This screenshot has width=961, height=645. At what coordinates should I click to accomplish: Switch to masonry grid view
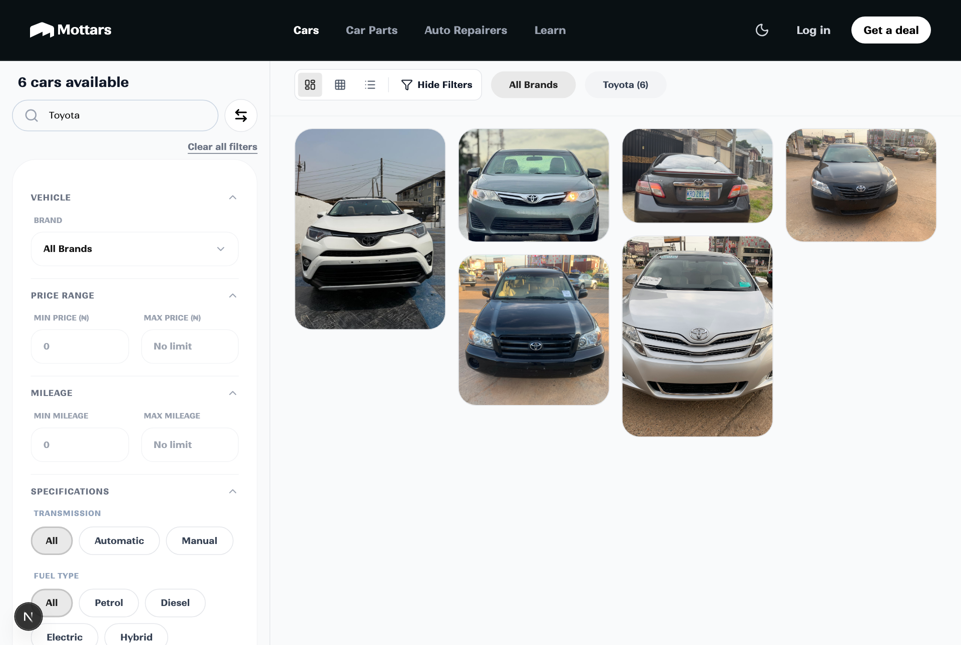pyautogui.click(x=310, y=84)
